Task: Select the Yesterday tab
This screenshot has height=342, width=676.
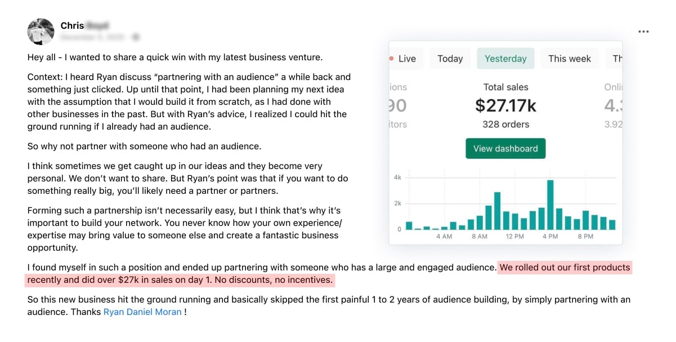Action: pos(505,59)
